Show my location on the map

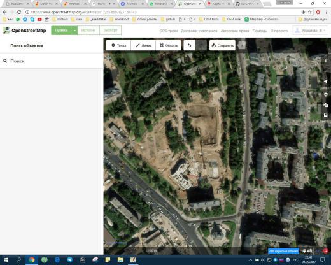326,82
